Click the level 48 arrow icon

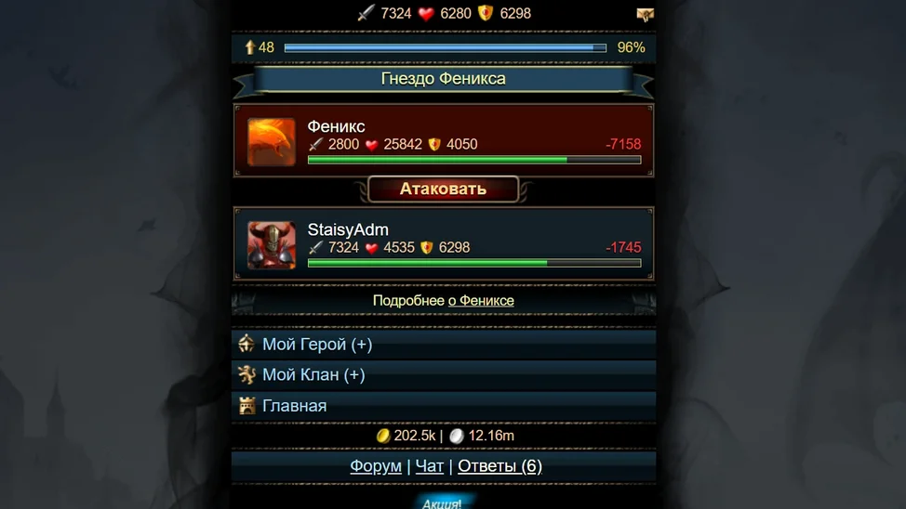pyautogui.click(x=249, y=47)
